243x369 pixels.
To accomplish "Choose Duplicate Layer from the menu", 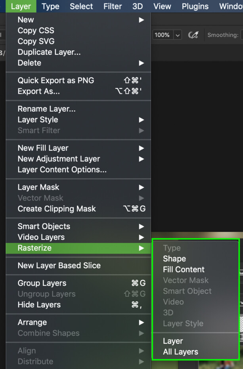I will pyautogui.click(x=49, y=52).
